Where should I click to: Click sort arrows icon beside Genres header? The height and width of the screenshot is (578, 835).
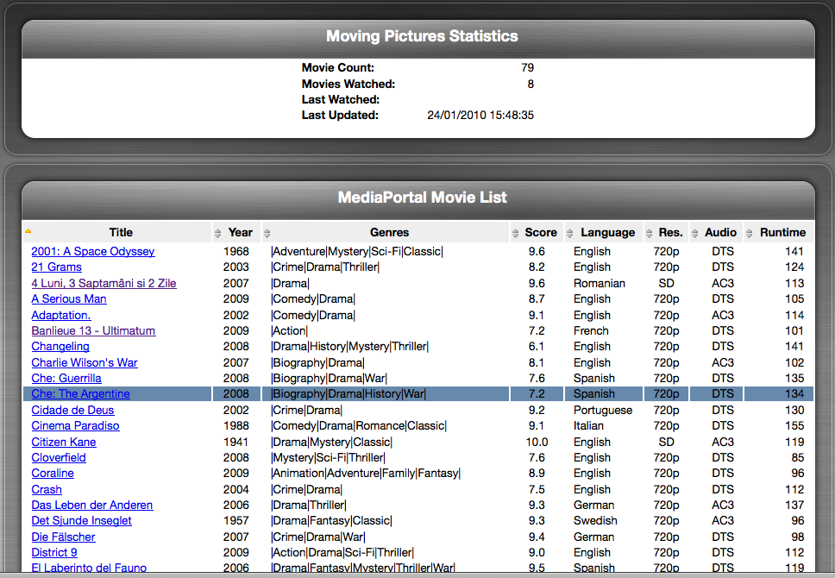point(267,233)
